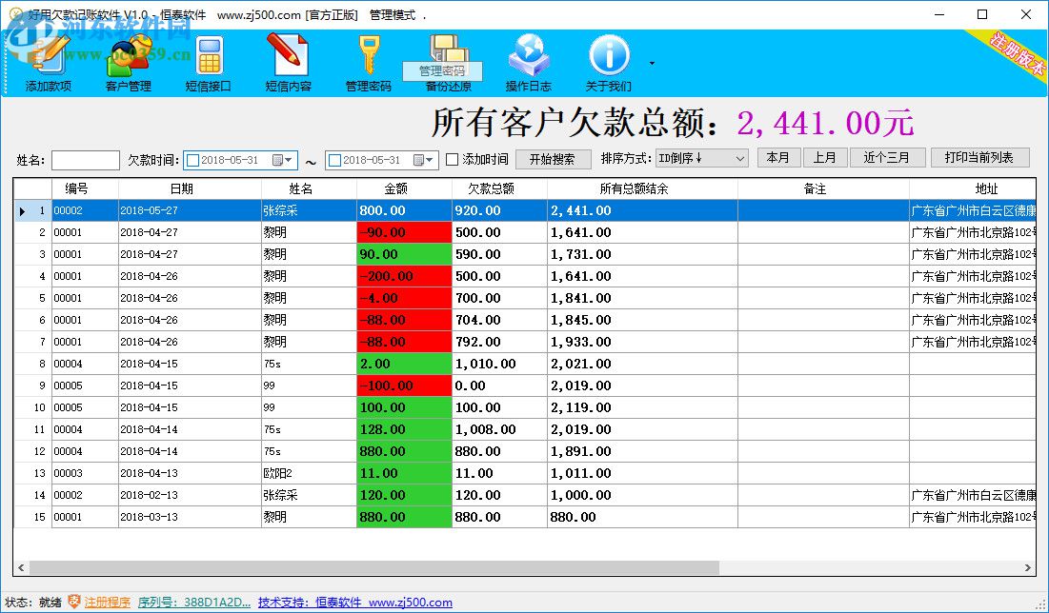Click 00003 number cell in row 13
This screenshot has width=1049, height=613.
85,473
